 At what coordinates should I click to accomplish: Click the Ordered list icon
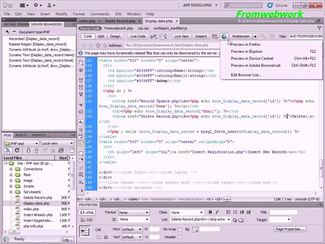[235, 212]
